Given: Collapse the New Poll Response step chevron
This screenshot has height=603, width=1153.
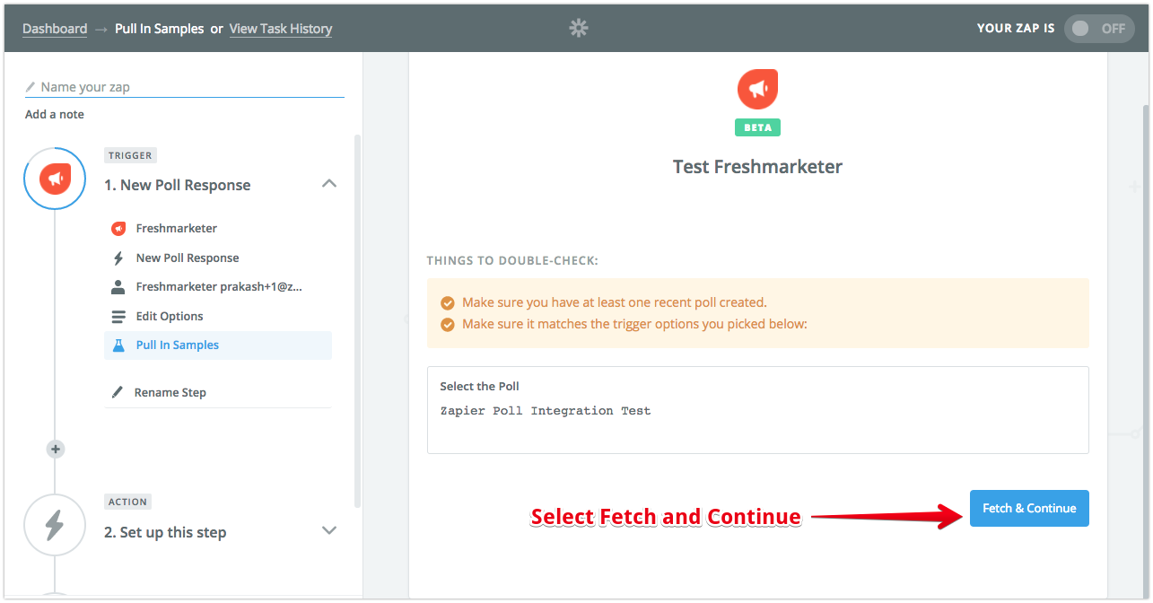Looking at the screenshot, I should pos(329,184).
